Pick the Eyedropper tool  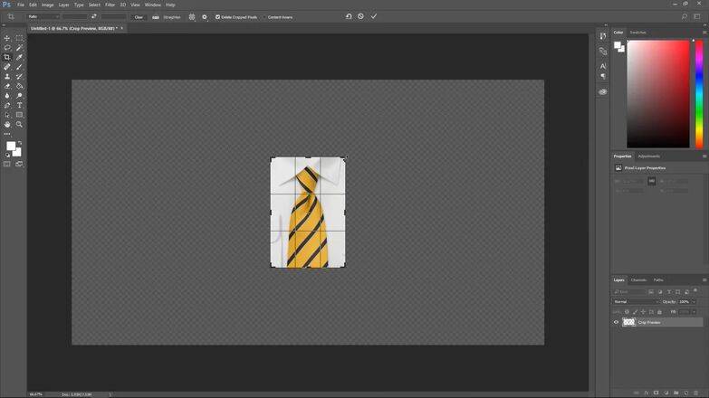[x=19, y=57]
